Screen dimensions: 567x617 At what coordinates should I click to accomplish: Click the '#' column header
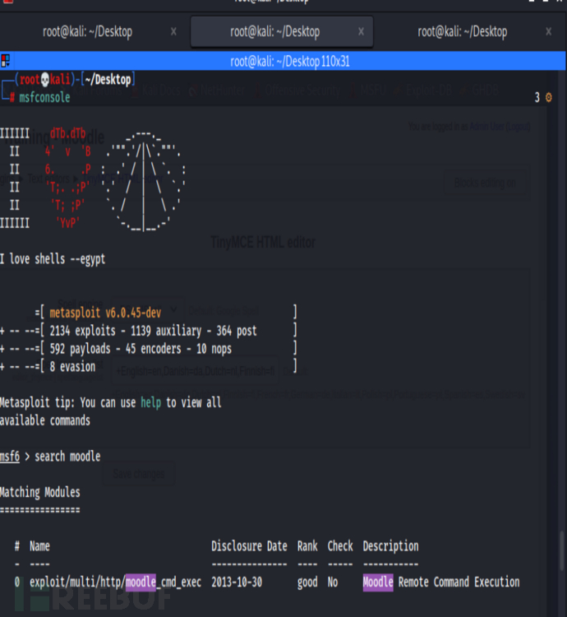[x=17, y=546]
